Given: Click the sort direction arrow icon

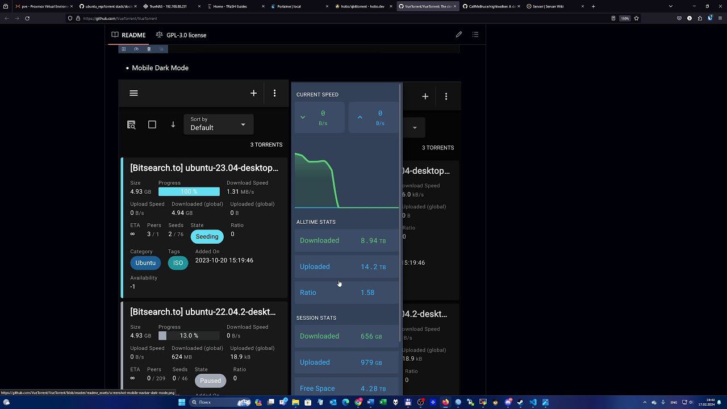Looking at the screenshot, I should [173, 124].
